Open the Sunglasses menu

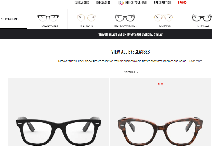pyautogui.click(x=82, y=3)
